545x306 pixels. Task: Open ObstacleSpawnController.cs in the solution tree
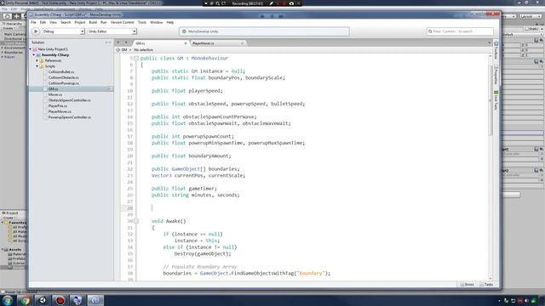point(69,100)
